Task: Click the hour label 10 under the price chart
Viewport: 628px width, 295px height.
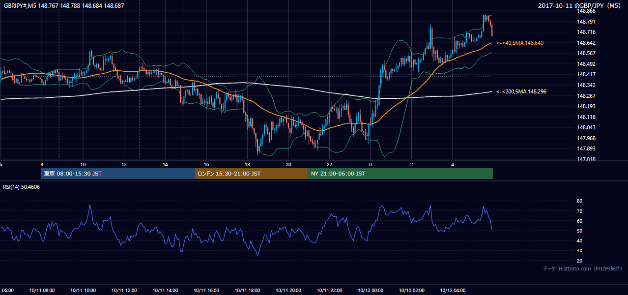Action: [x=83, y=164]
